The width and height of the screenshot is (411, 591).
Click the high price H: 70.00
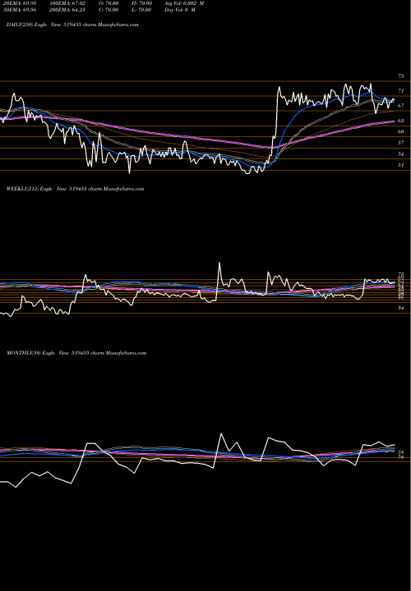pos(141,3)
